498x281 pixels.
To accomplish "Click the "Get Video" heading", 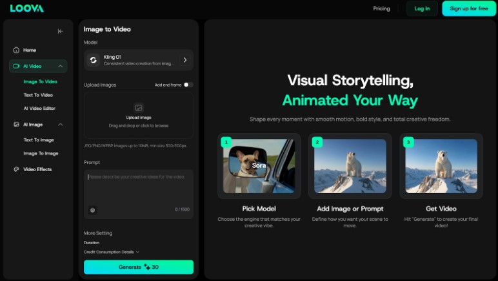I will point(441,209).
